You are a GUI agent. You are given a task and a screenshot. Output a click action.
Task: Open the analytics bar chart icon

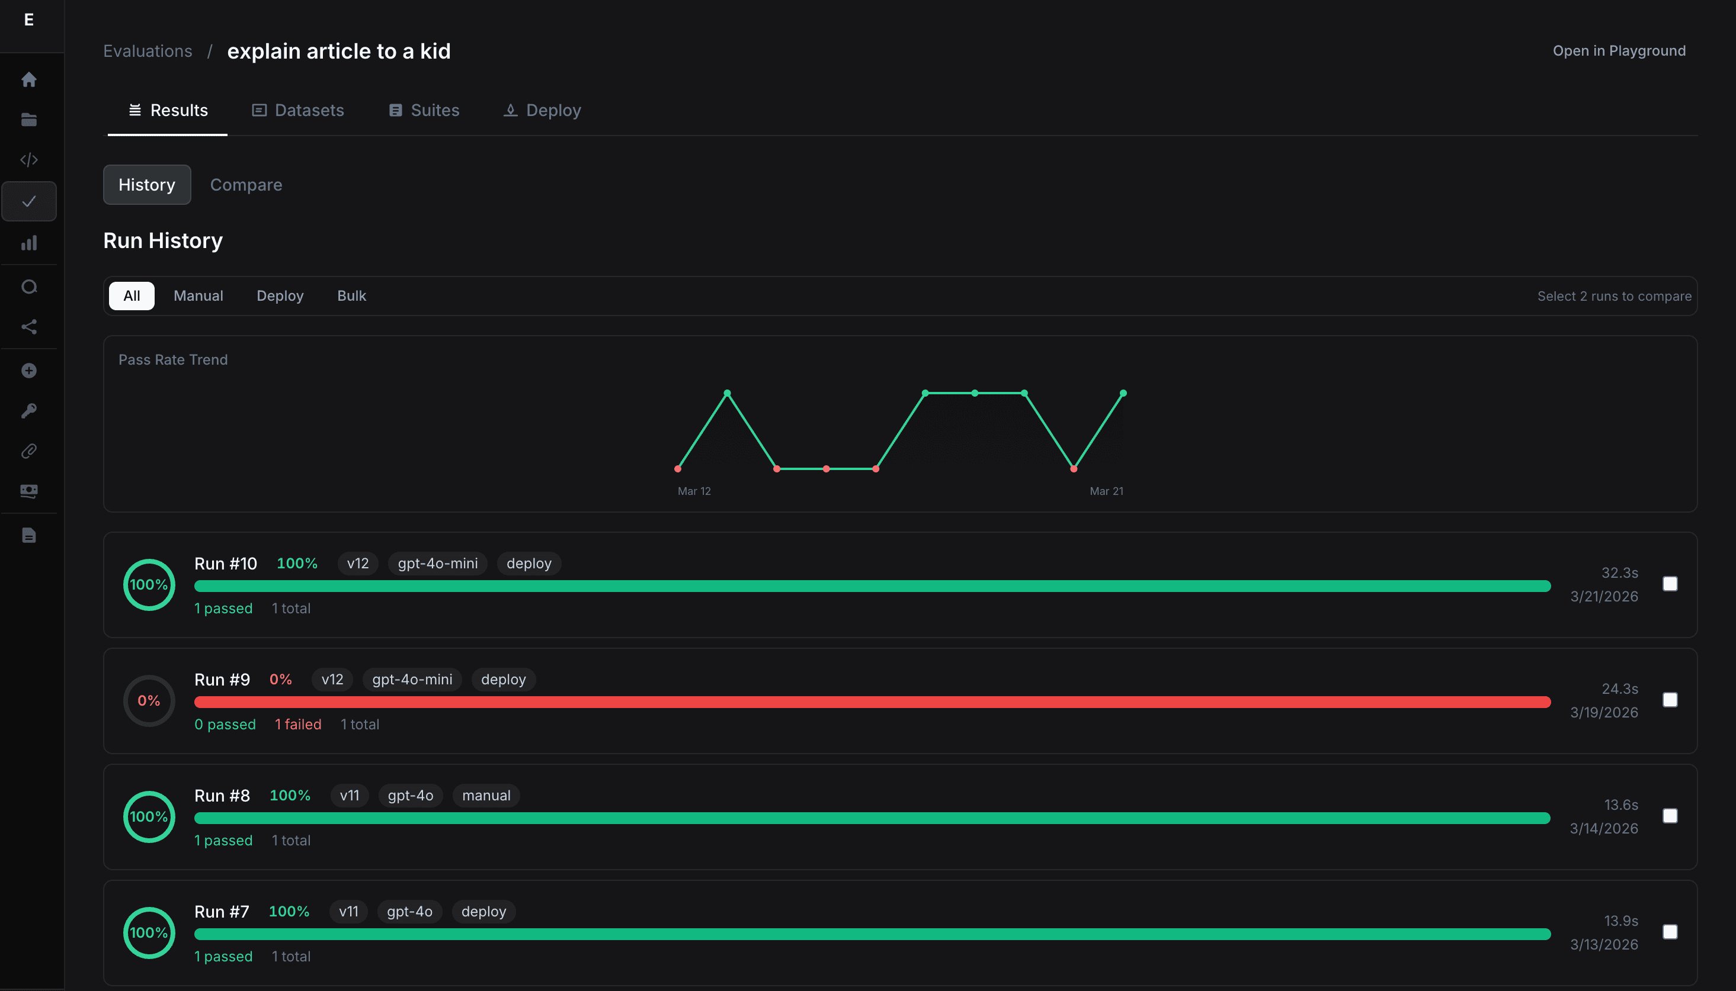click(x=29, y=243)
